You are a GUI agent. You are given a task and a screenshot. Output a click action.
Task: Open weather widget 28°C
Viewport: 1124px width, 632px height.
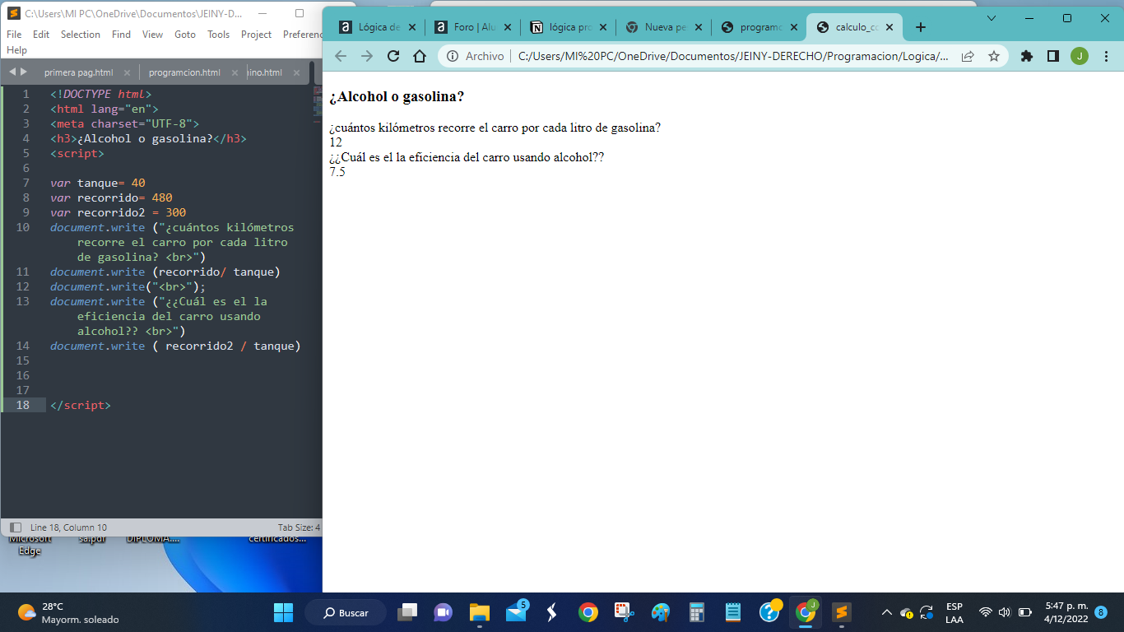[68, 612]
